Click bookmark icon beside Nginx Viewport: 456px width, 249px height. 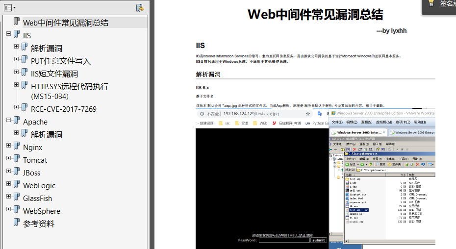17,147
